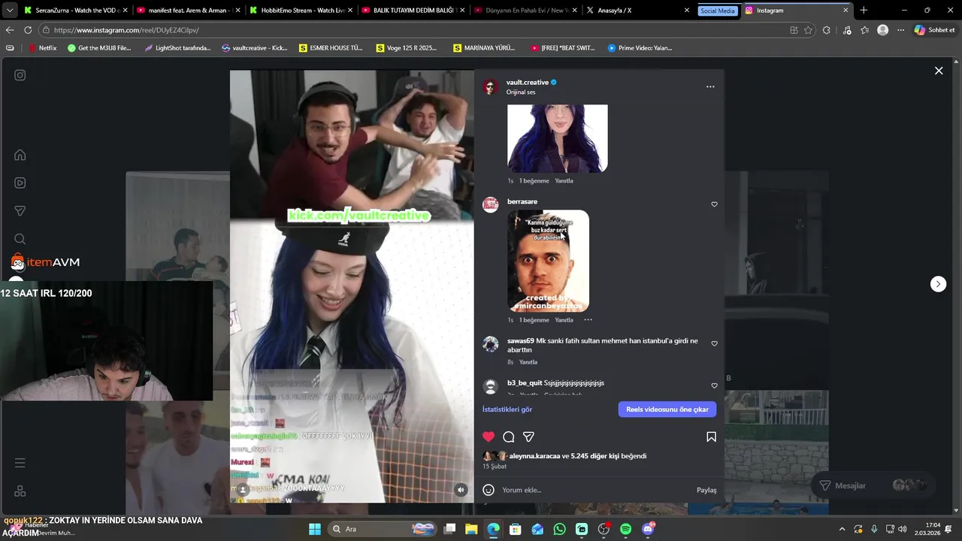The height and width of the screenshot is (541, 962).
Task: Expand the tab actions dropdown
Action: pyautogui.click(x=9, y=11)
